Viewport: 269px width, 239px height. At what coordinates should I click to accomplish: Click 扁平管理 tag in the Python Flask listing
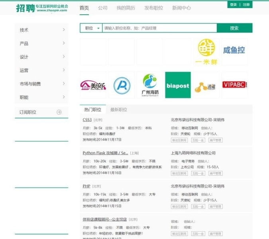click(x=216, y=173)
